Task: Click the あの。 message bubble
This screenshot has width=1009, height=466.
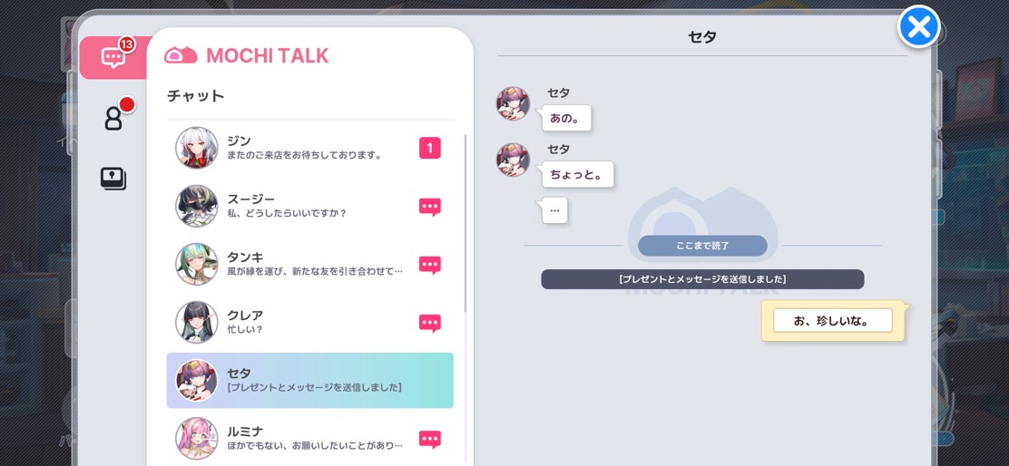Action: [x=566, y=118]
